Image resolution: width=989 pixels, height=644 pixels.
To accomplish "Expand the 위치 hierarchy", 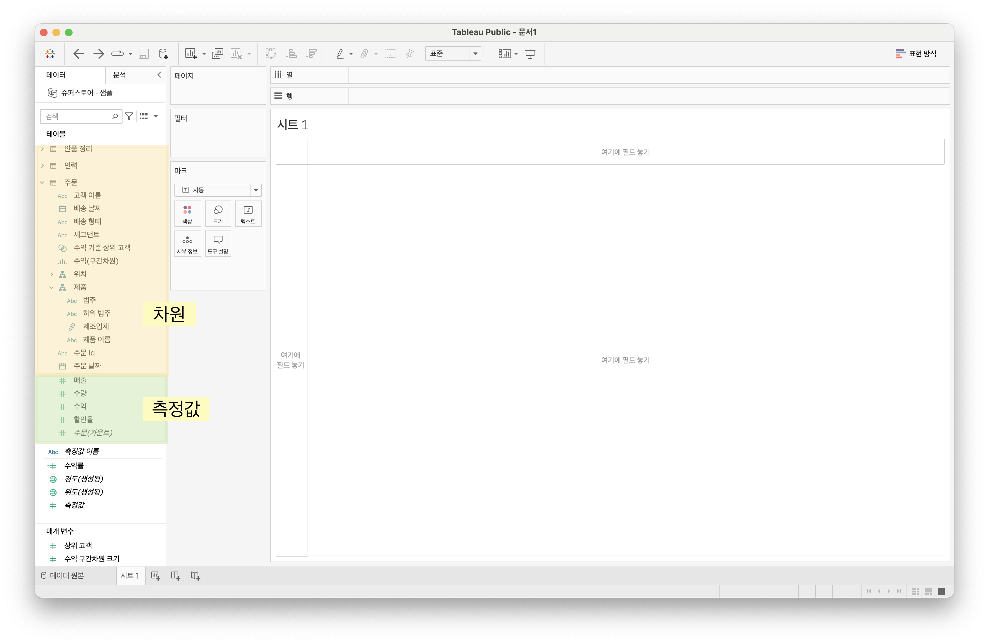I will tap(52, 274).
